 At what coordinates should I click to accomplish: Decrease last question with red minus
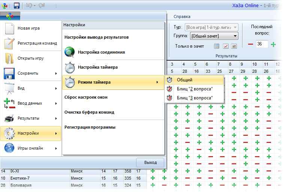(250, 44)
